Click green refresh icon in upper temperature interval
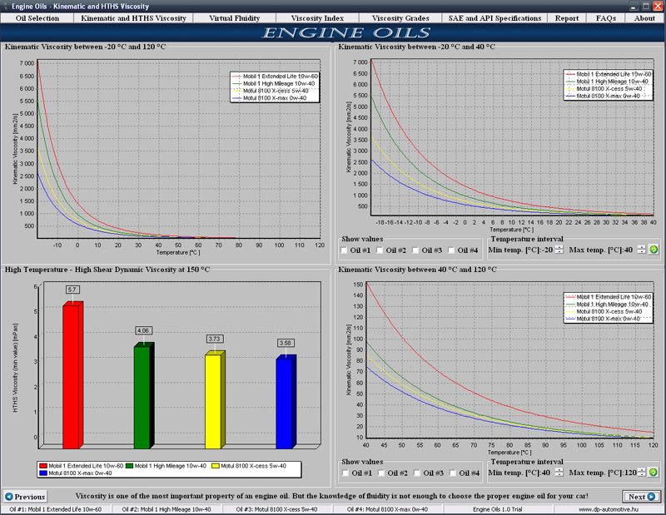Viewport: 666px width, 515px height. [x=654, y=250]
